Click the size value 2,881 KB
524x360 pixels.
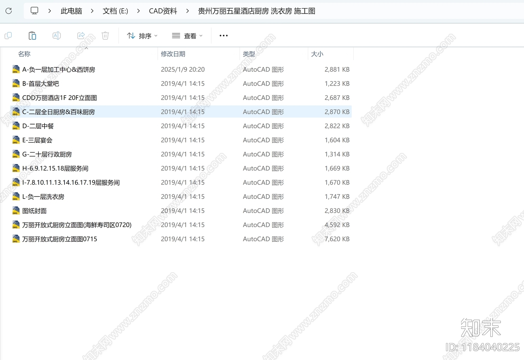pyautogui.click(x=337, y=70)
